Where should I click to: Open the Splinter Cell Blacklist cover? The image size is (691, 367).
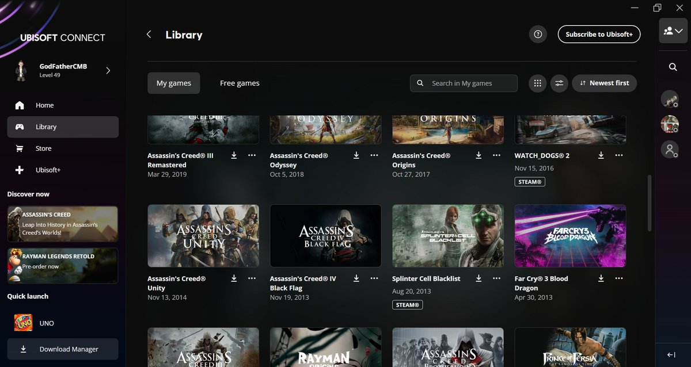click(448, 236)
